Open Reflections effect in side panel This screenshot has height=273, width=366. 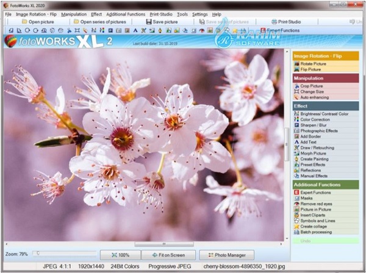click(x=326, y=170)
